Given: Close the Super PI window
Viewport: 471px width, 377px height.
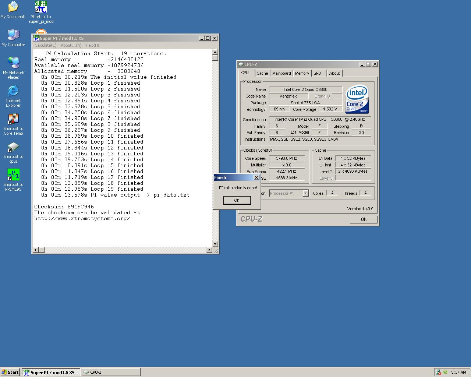Looking at the screenshot, I should click(x=215, y=38).
